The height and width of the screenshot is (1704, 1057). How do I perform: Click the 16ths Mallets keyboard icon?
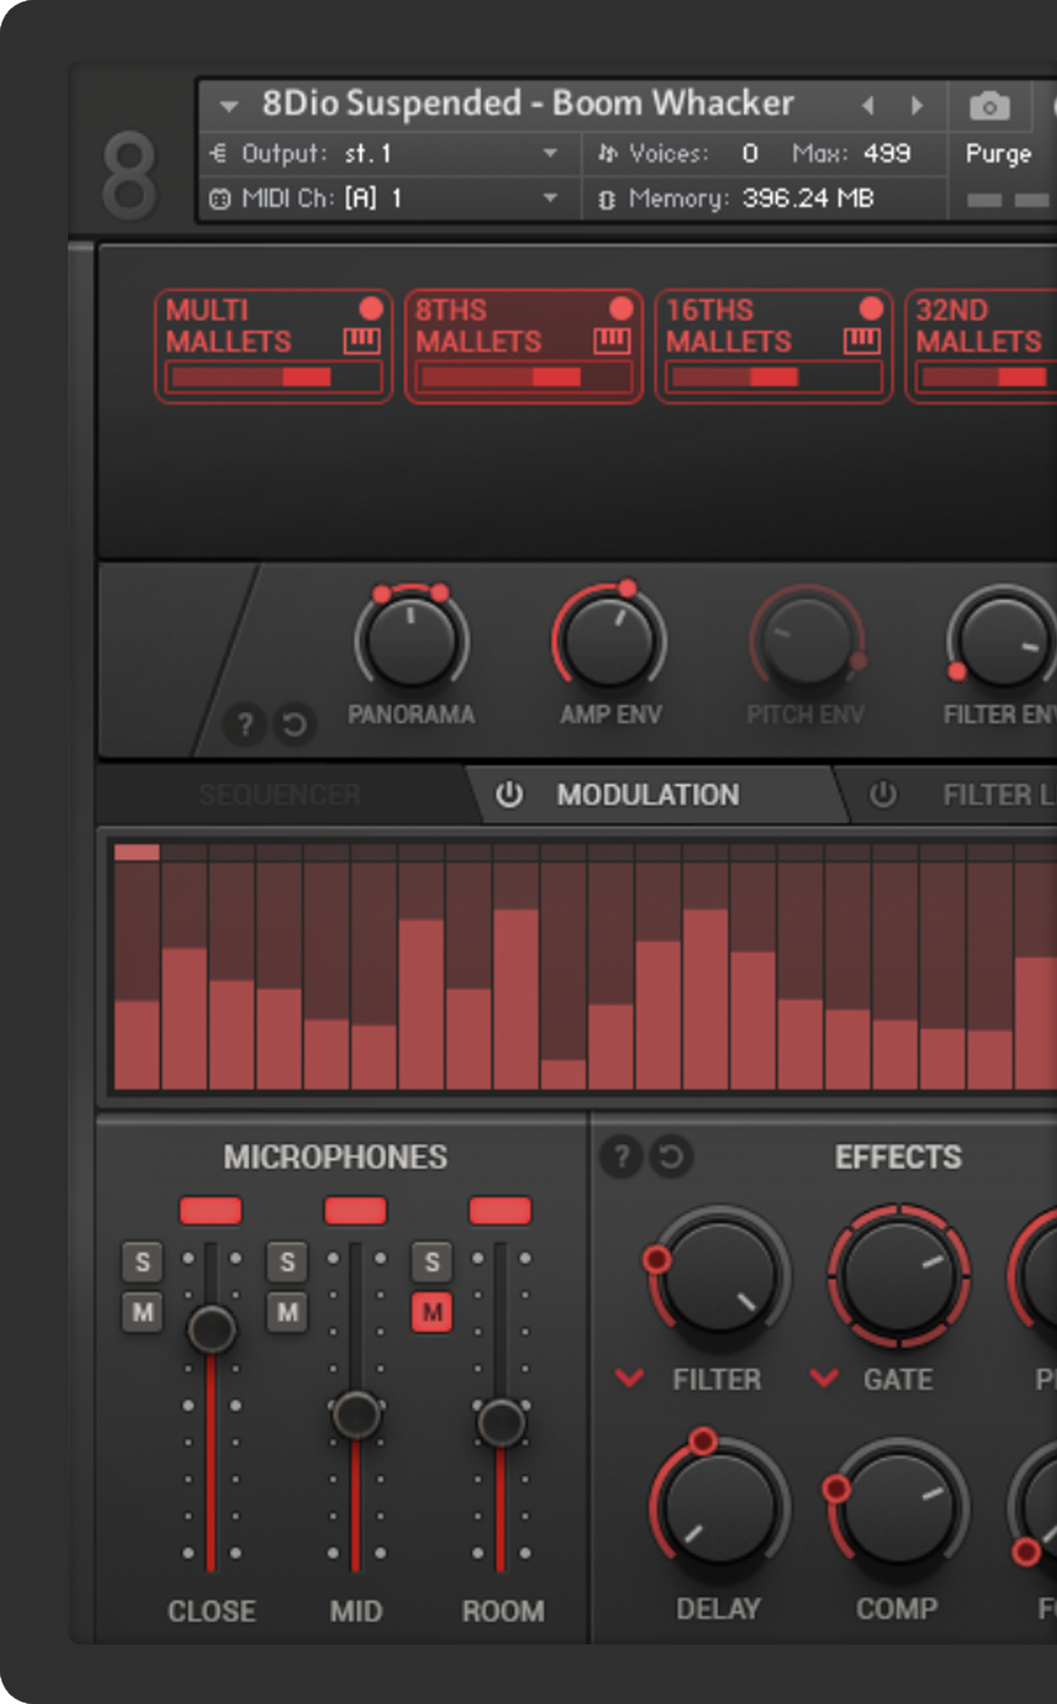[861, 341]
